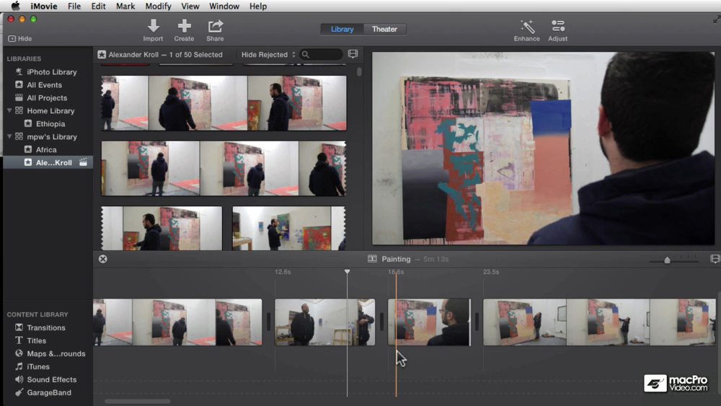Close the Painting project timeline
721x406 pixels.
[x=103, y=259]
